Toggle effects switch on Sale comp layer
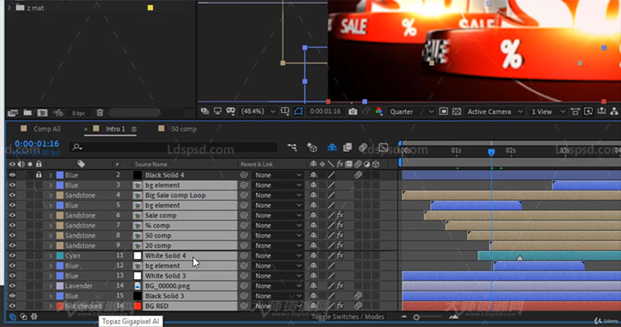Viewport: 621px width, 327px height. [x=340, y=215]
